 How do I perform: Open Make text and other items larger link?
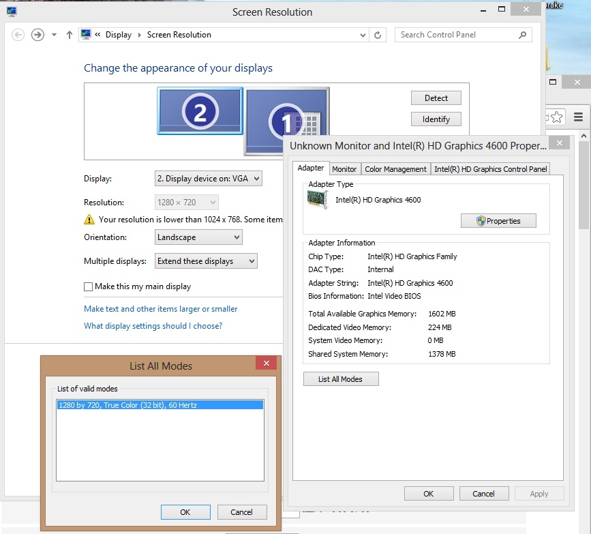160,309
